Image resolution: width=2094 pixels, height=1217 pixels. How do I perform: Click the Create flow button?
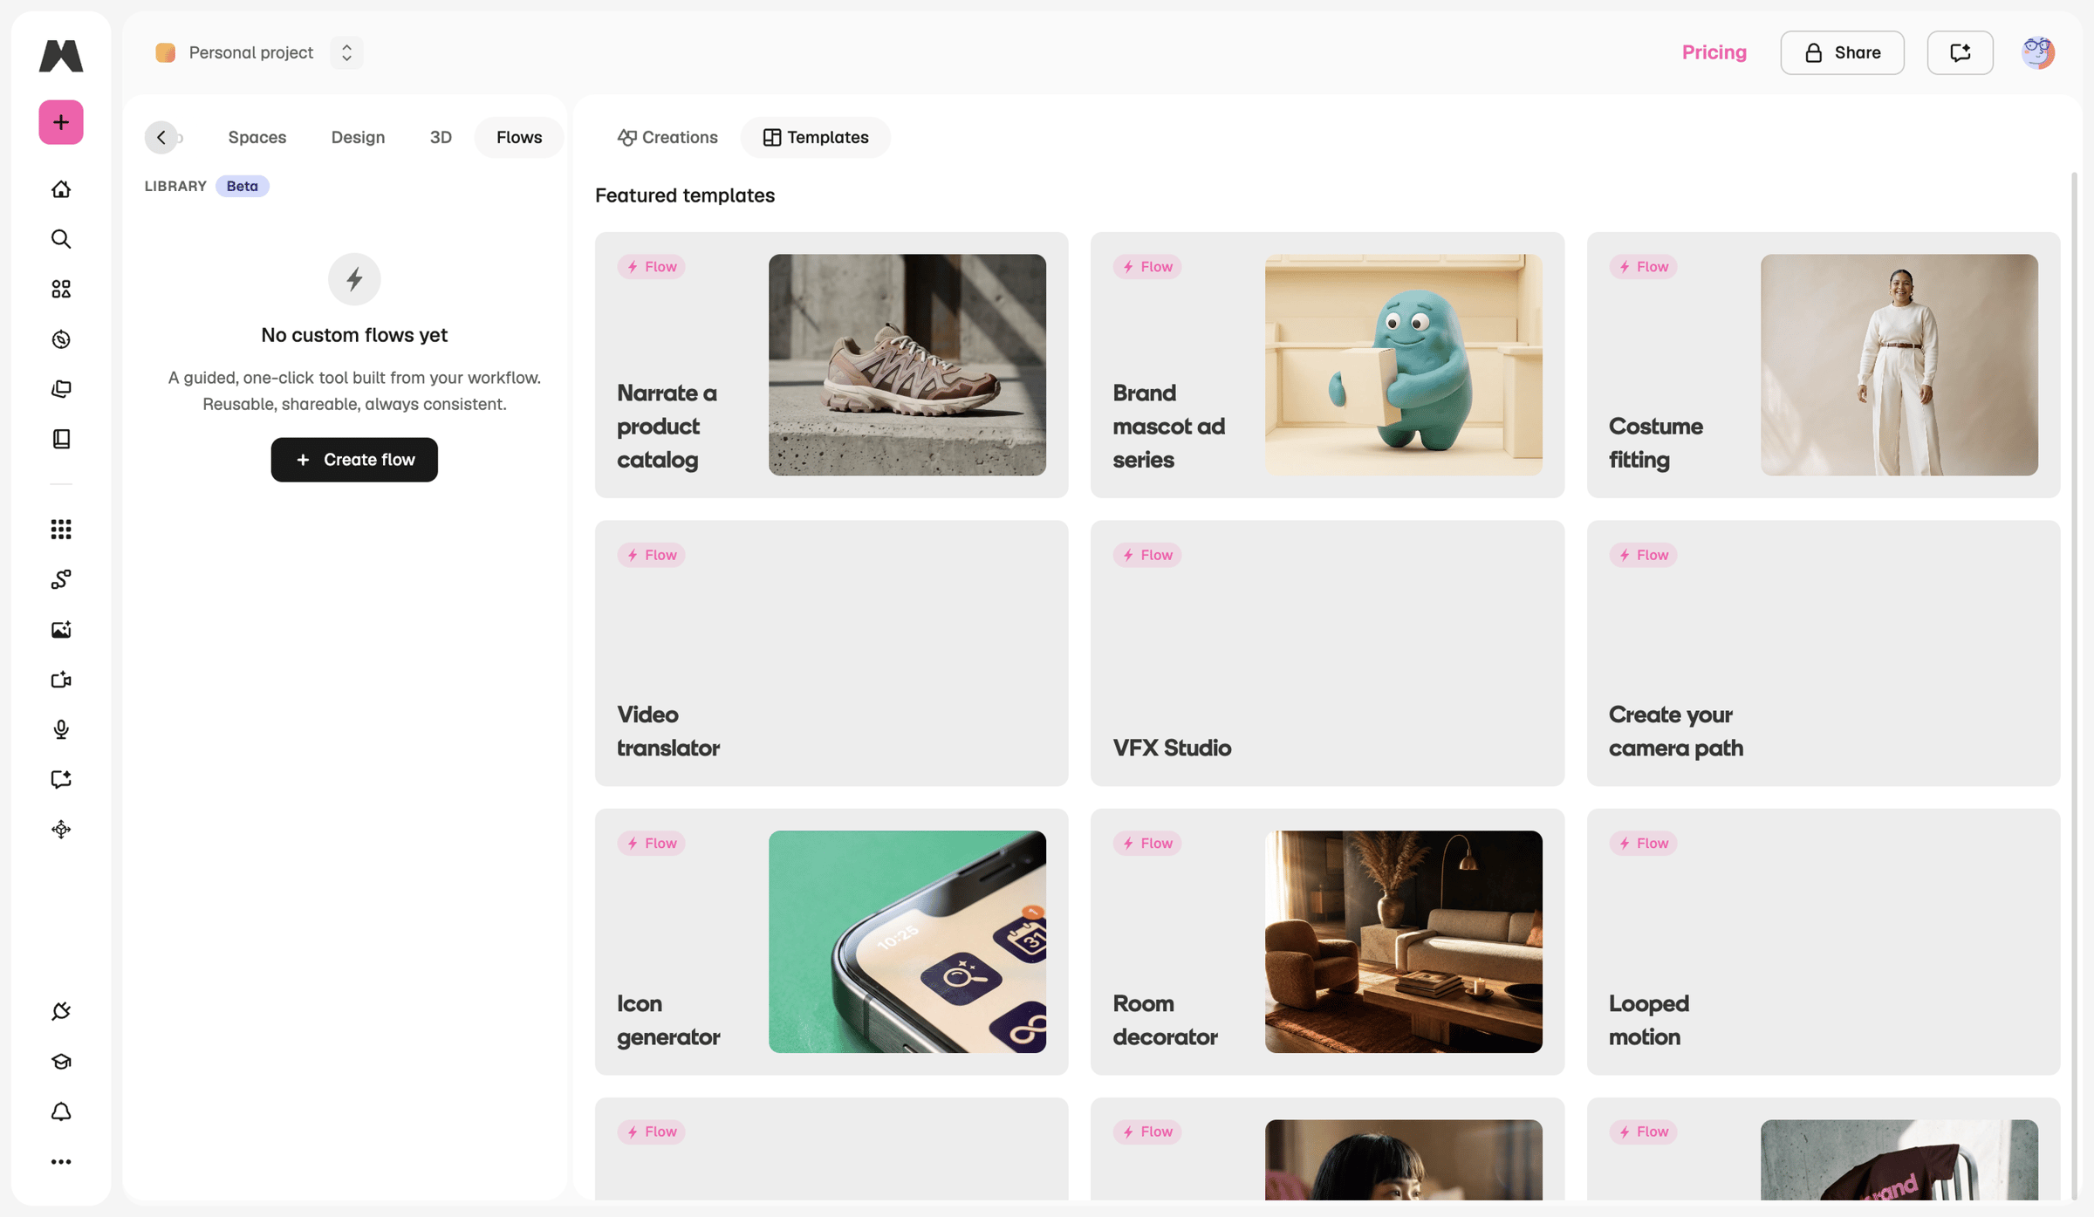354,460
